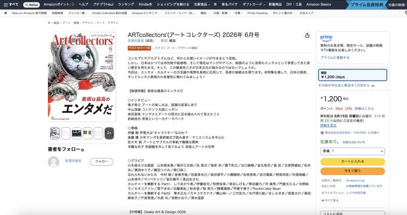Image resolution: width=407 pixels, height=215 pixels.
Task: Click the カテゴリ アート・デザインの雑誌 link
Action: (176, 48)
